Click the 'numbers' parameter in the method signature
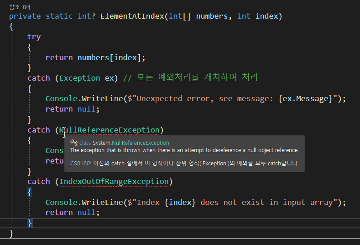 click(x=212, y=16)
